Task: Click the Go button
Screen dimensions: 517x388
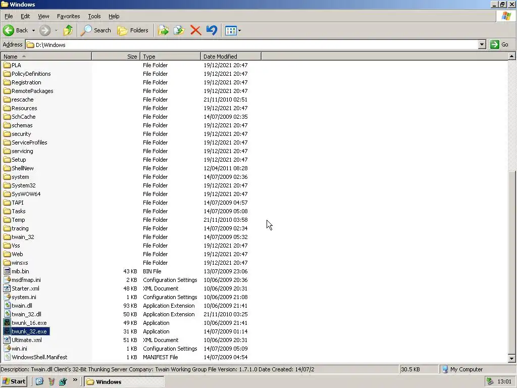Action: [499, 44]
